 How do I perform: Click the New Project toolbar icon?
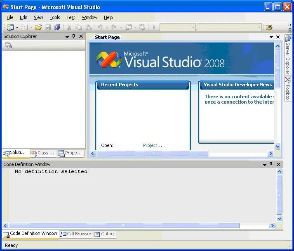(10, 27)
